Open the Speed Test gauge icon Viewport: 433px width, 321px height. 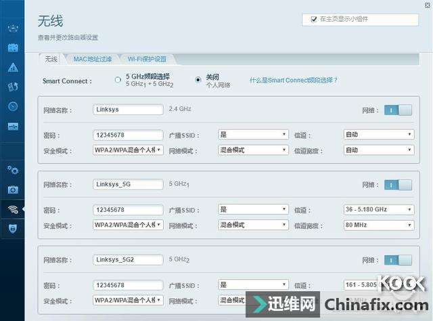pyautogui.click(x=13, y=106)
